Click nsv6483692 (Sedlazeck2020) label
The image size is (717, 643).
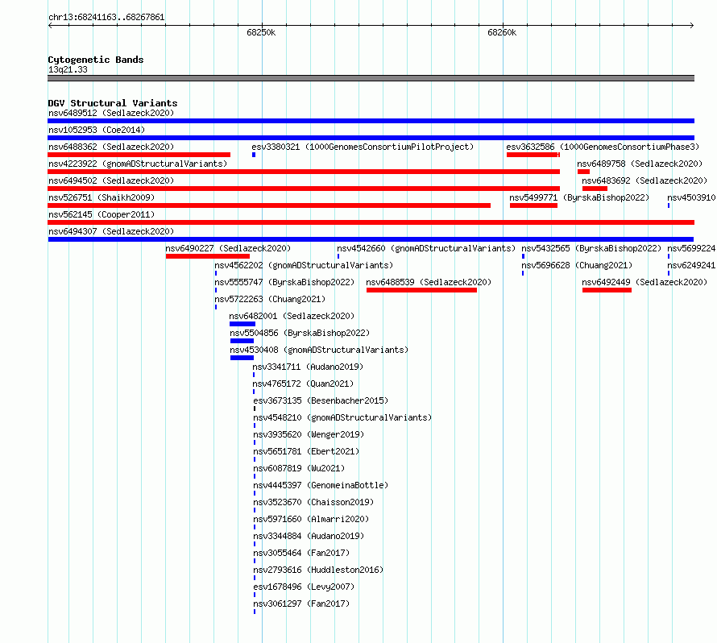pyautogui.click(x=644, y=180)
